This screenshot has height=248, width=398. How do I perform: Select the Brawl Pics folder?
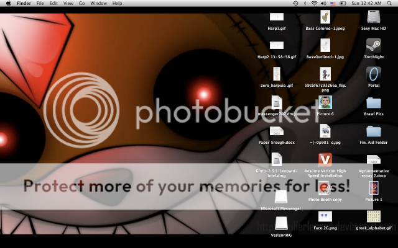(374, 104)
